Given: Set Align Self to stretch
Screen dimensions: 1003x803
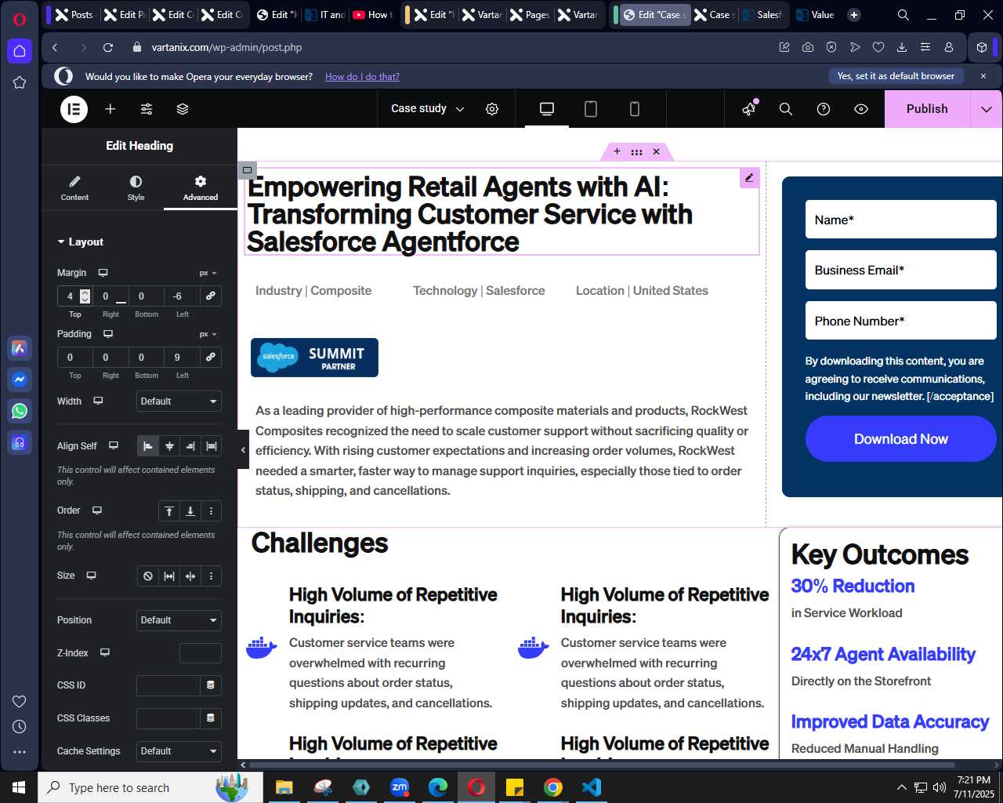Looking at the screenshot, I should [212, 446].
